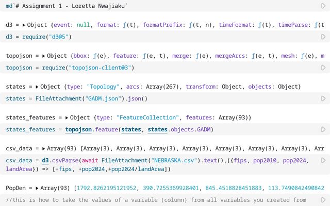Expand the d3 Object output
Screen dimensions: 330x206
click(24, 25)
